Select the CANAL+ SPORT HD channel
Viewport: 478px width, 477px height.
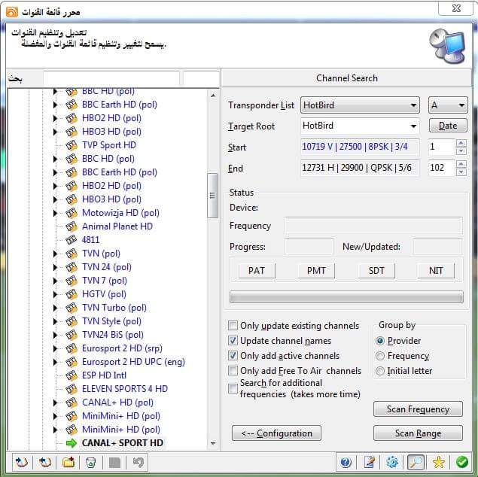pyautogui.click(x=123, y=443)
